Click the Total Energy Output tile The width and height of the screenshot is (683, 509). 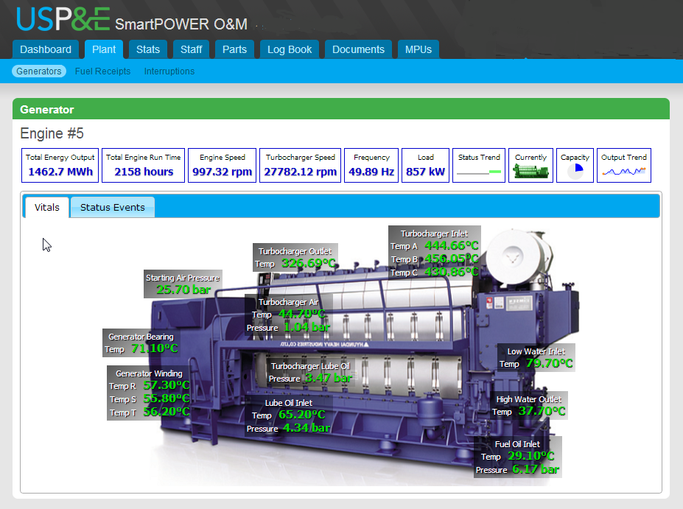coord(60,165)
